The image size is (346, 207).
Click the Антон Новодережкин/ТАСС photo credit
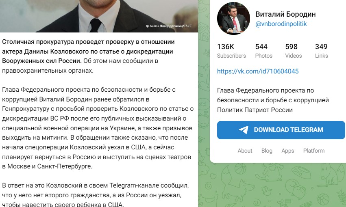[169, 26]
